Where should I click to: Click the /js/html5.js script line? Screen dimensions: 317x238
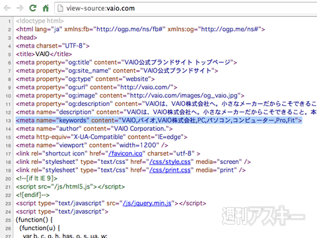(70, 186)
